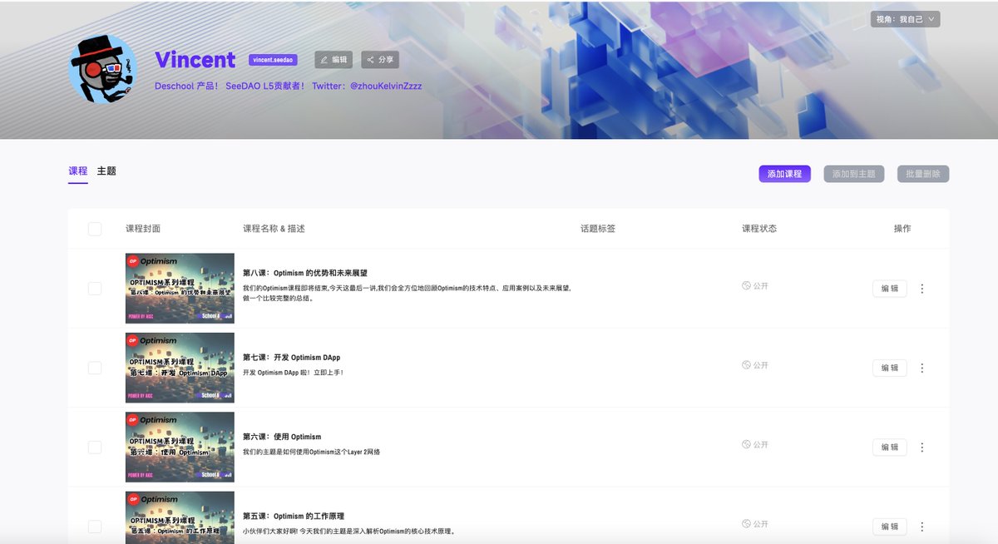Image resolution: width=998 pixels, height=544 pixels.
Task: Open more-options menu for 第七课 row
Action: pos(921,368)
